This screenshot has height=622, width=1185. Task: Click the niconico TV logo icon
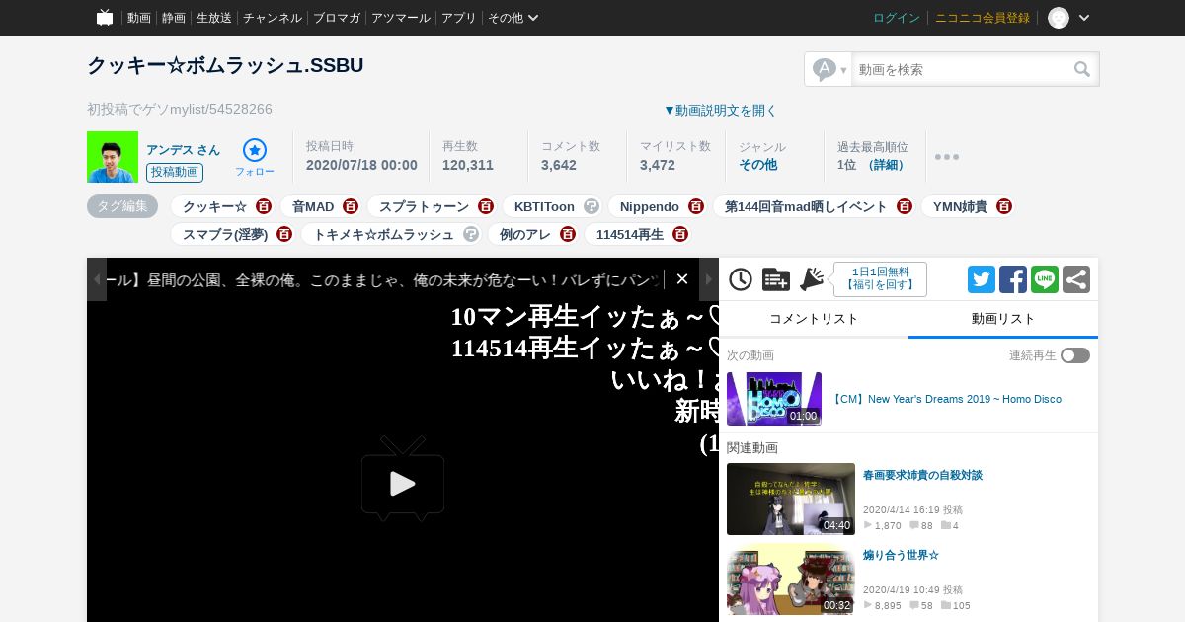pos(105,17)
